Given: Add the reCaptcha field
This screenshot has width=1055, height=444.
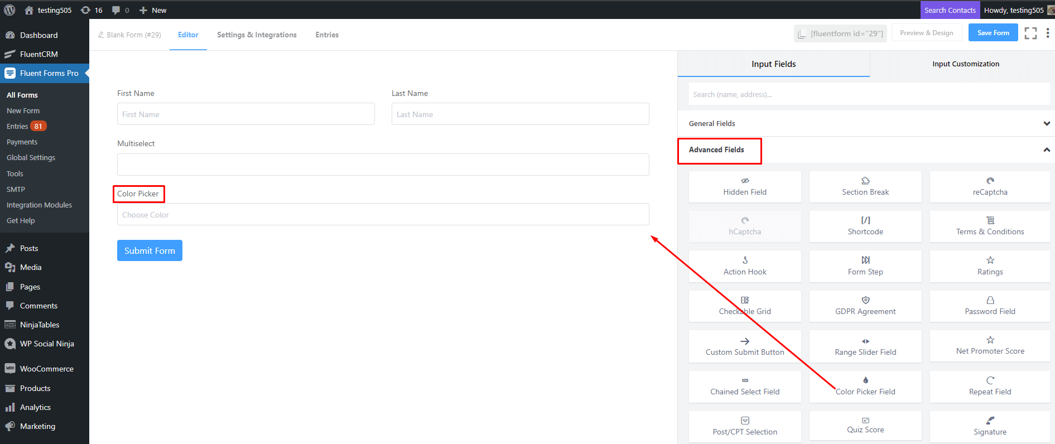Looking at the screenshot, I should pyautogui.click(x=990, y=187).
